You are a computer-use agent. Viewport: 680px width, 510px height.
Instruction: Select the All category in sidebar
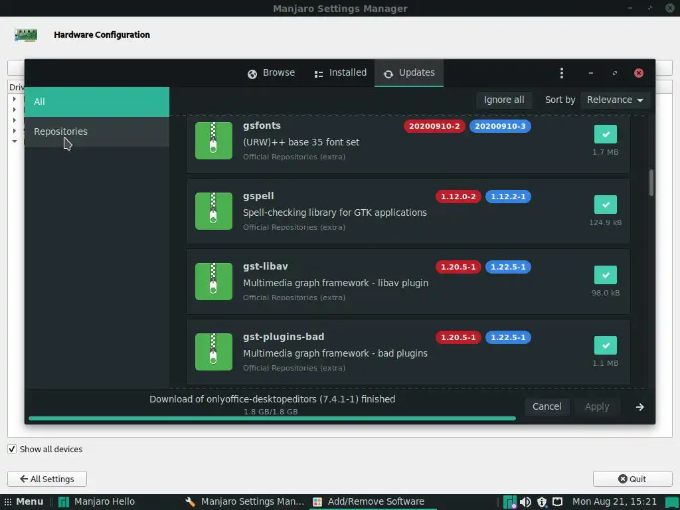pos(97,102)
